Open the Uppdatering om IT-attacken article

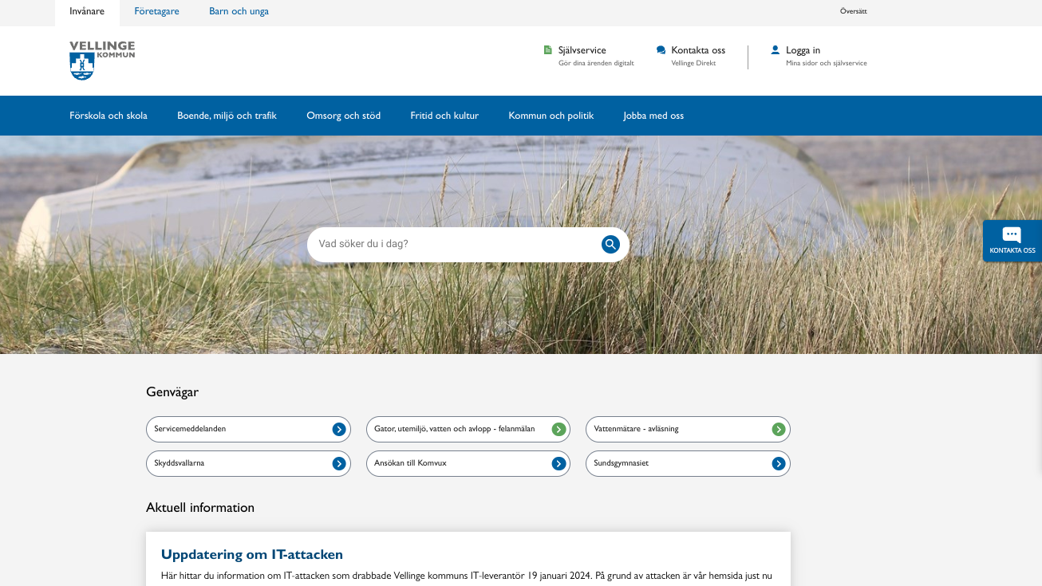tap(252, 555)
